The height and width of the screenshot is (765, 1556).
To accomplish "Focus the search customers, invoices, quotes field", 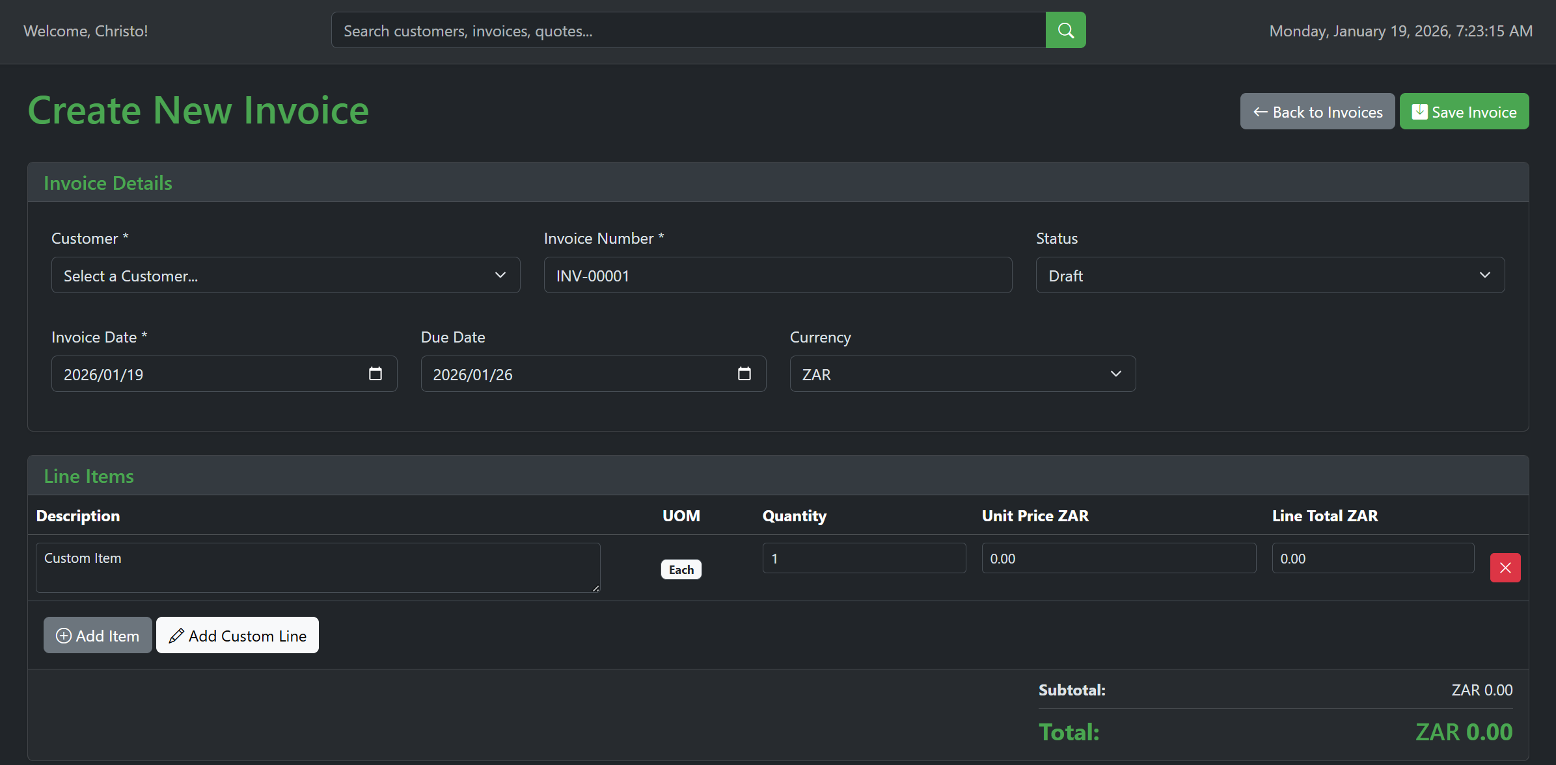I will 688,31.
